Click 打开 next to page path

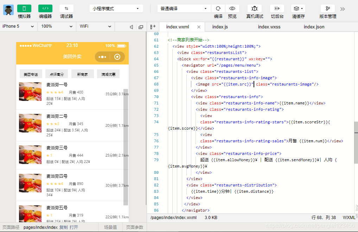coord(74,227)
